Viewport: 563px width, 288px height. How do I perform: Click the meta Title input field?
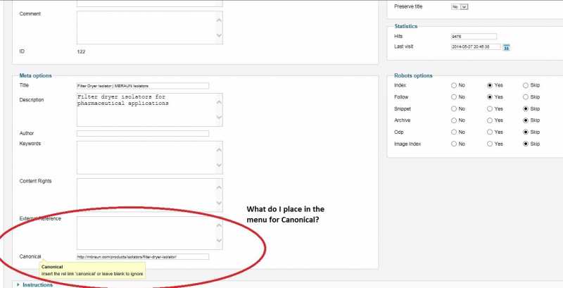(x=143, y=85)
